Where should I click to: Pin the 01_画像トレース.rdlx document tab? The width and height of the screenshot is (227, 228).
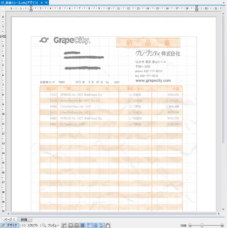(x=42, y=3)
